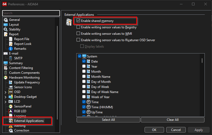Click the Hardware Monitoring icon
This screenshot has height=135, width=212.
coord(6,78)
